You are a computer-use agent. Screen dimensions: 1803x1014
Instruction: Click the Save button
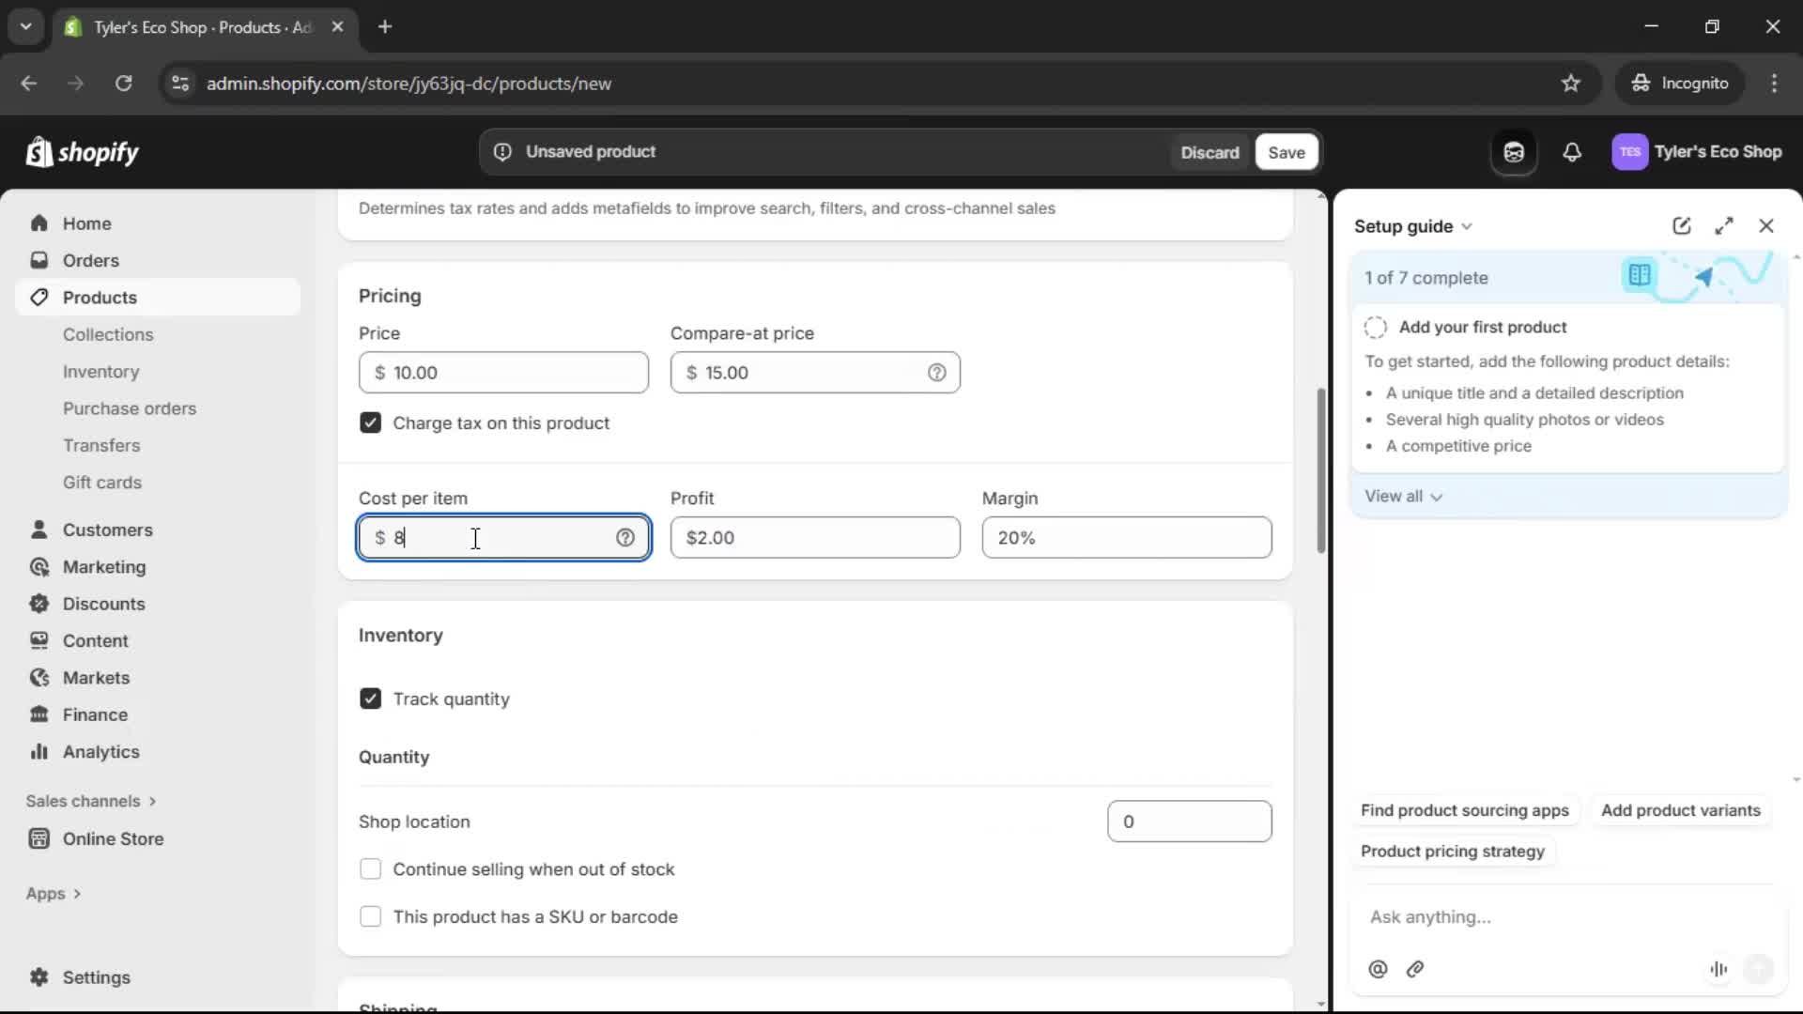1286,151
